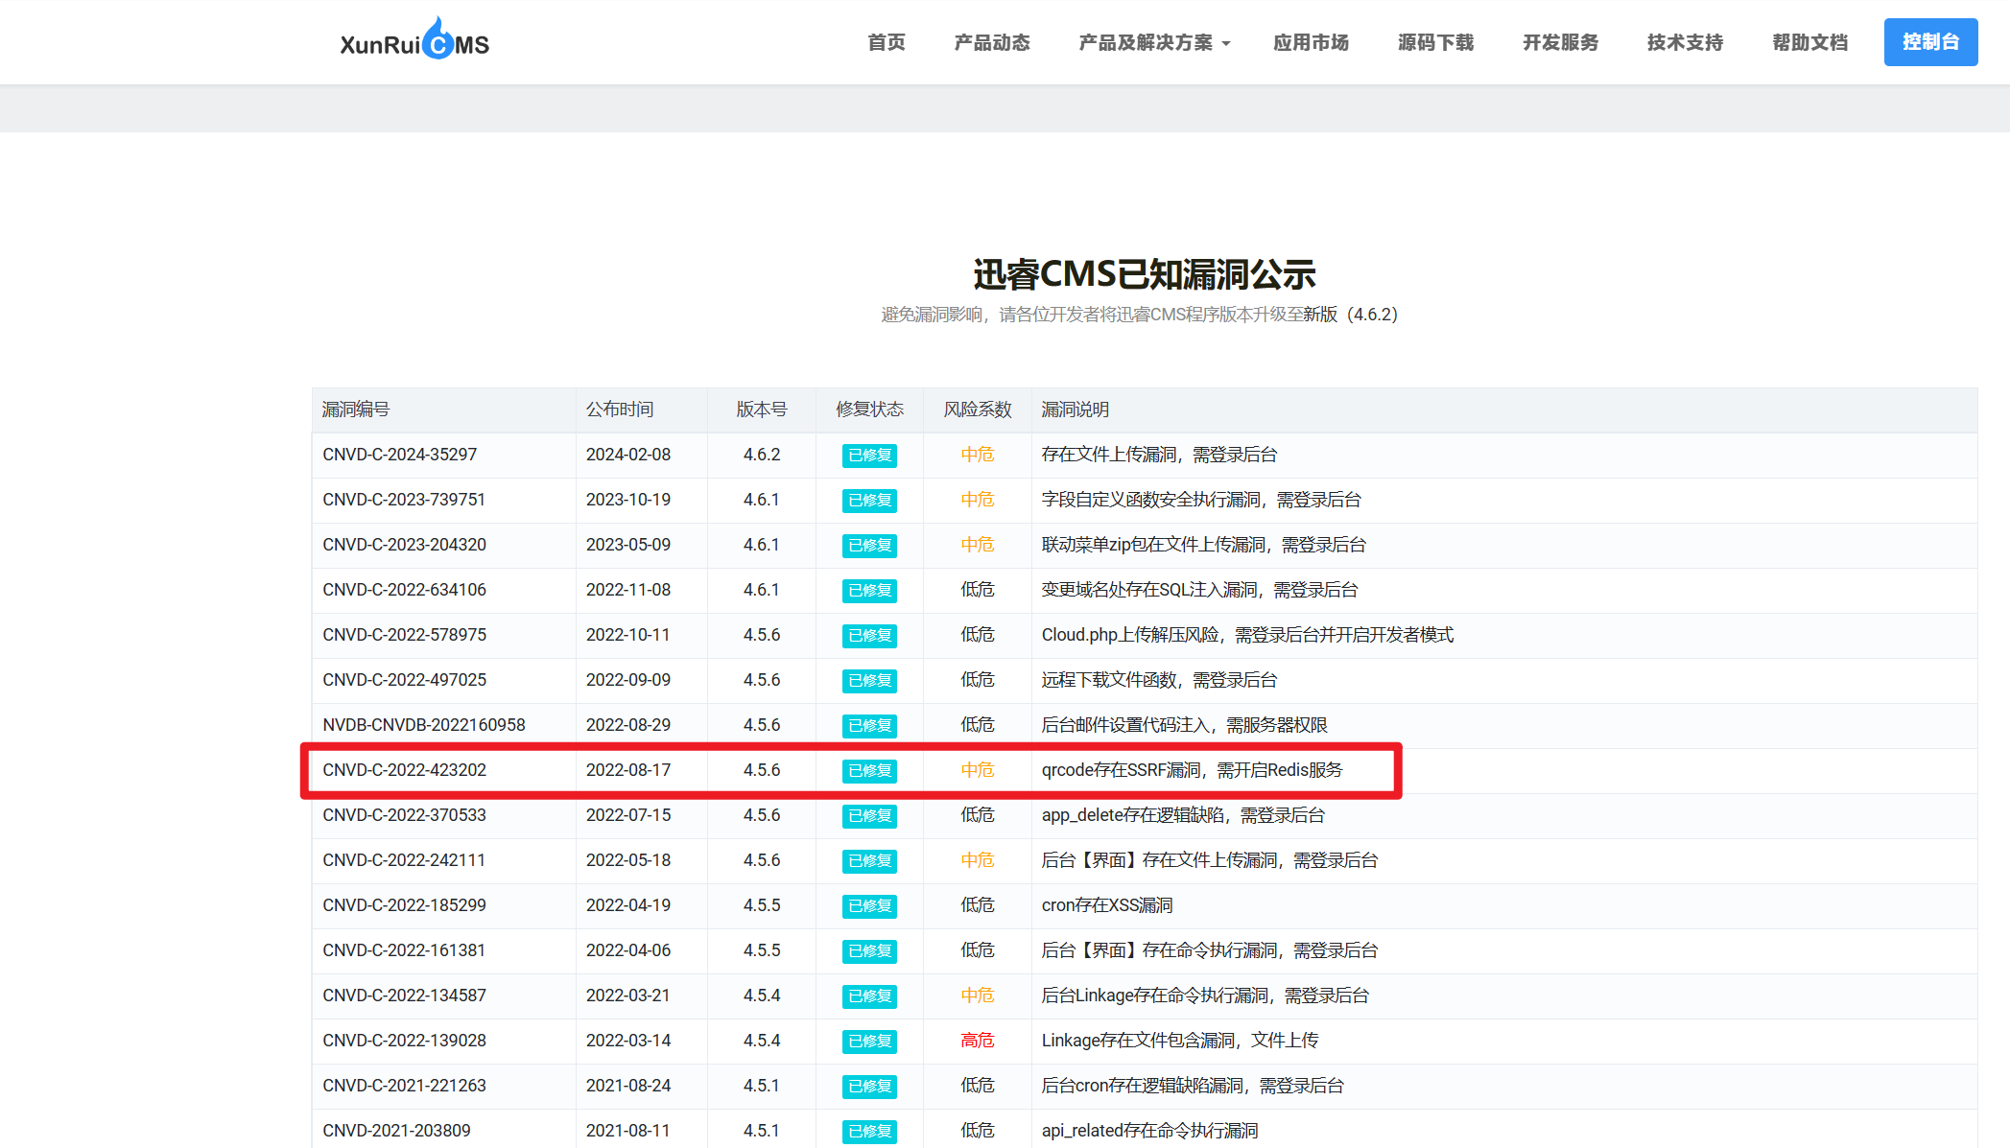Select vulnerability ID CNVD-C-2022-578975

pos(405,635)
